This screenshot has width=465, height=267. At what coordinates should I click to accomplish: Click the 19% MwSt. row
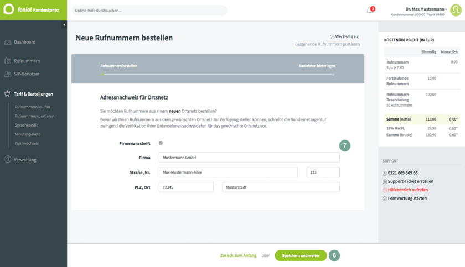tap(422, 128)
